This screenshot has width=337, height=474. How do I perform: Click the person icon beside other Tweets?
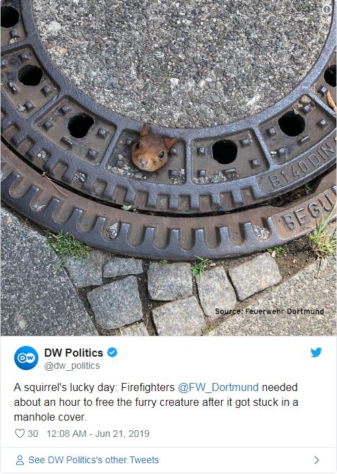[20, 460]
